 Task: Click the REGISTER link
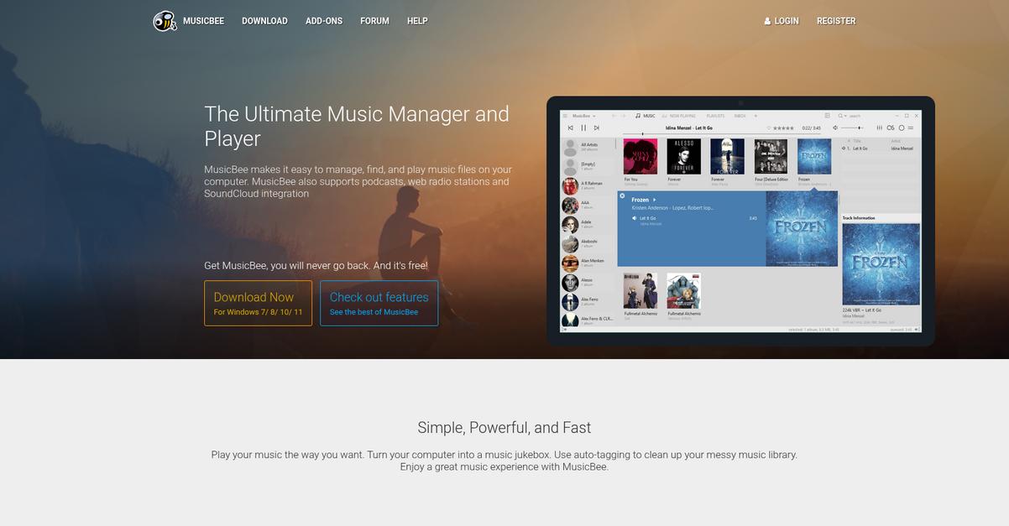(x=836, y=21)
